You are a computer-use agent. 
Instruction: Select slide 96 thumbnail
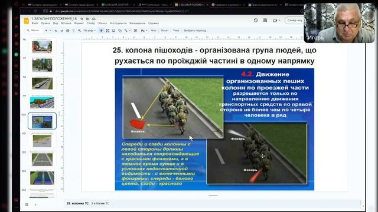pyautogui.click(x=42, y=47)
